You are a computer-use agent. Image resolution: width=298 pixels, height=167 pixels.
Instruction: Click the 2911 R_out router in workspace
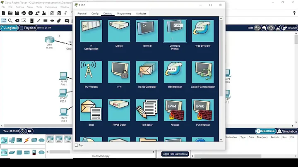[49, 40]
